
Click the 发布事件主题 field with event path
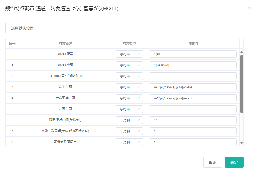click(193, 98)
